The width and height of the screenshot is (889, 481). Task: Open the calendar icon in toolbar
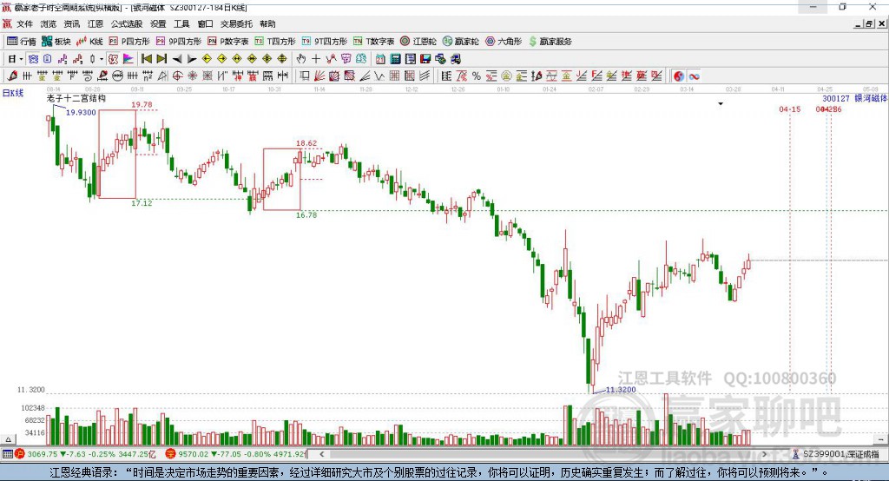click(x=380, y=59)
